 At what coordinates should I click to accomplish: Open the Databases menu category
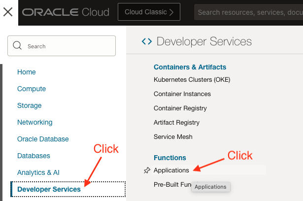[34, 156]
